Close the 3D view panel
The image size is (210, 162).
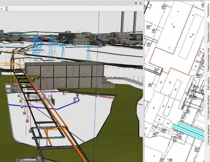pyautogui.click(x=141, y=3)
